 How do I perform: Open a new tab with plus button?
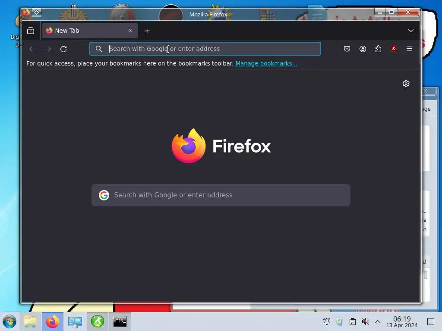coord(147,31)
